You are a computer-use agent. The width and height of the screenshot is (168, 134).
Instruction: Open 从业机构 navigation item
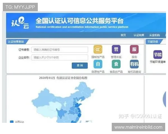pyautogui.click(x=155, y=35)
